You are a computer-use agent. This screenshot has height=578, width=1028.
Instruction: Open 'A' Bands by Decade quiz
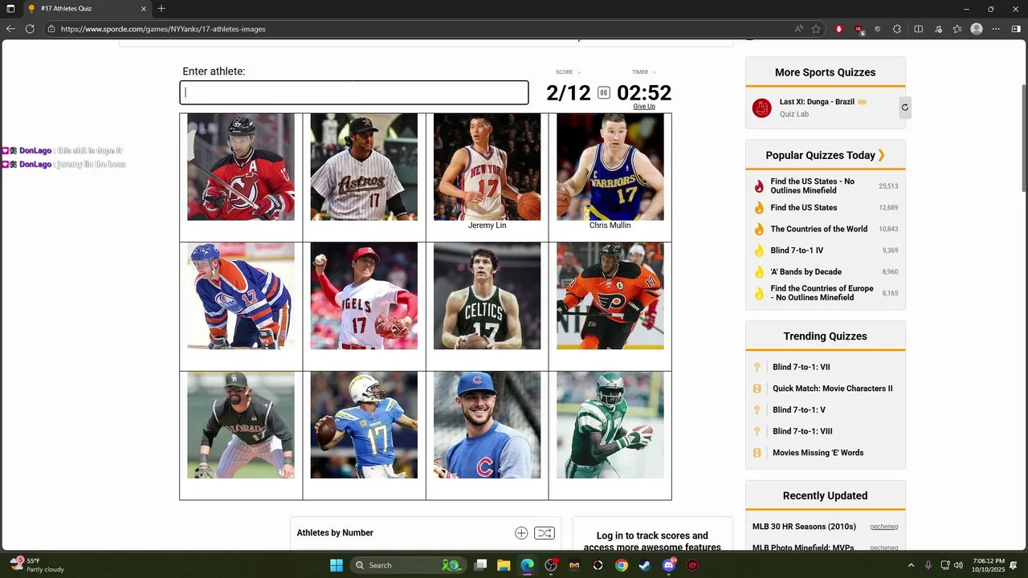[806, 271]
